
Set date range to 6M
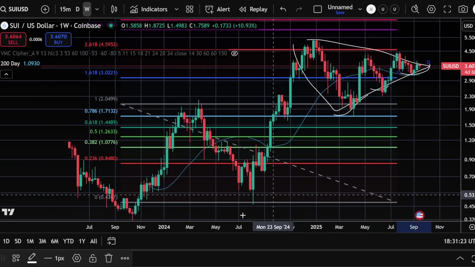55,241
